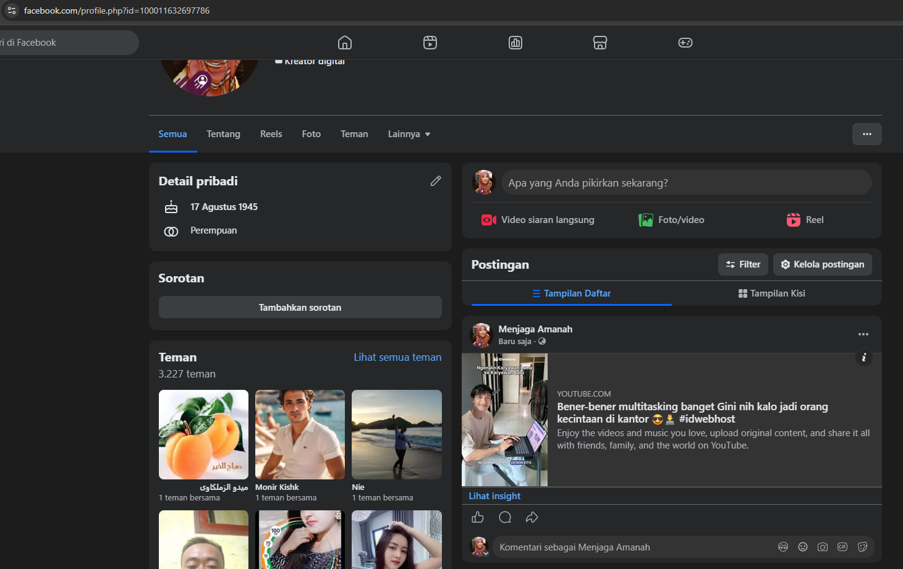This screenshot has height=569, width=903.
Task: Switch to the Foto tab
Action: 312,134
